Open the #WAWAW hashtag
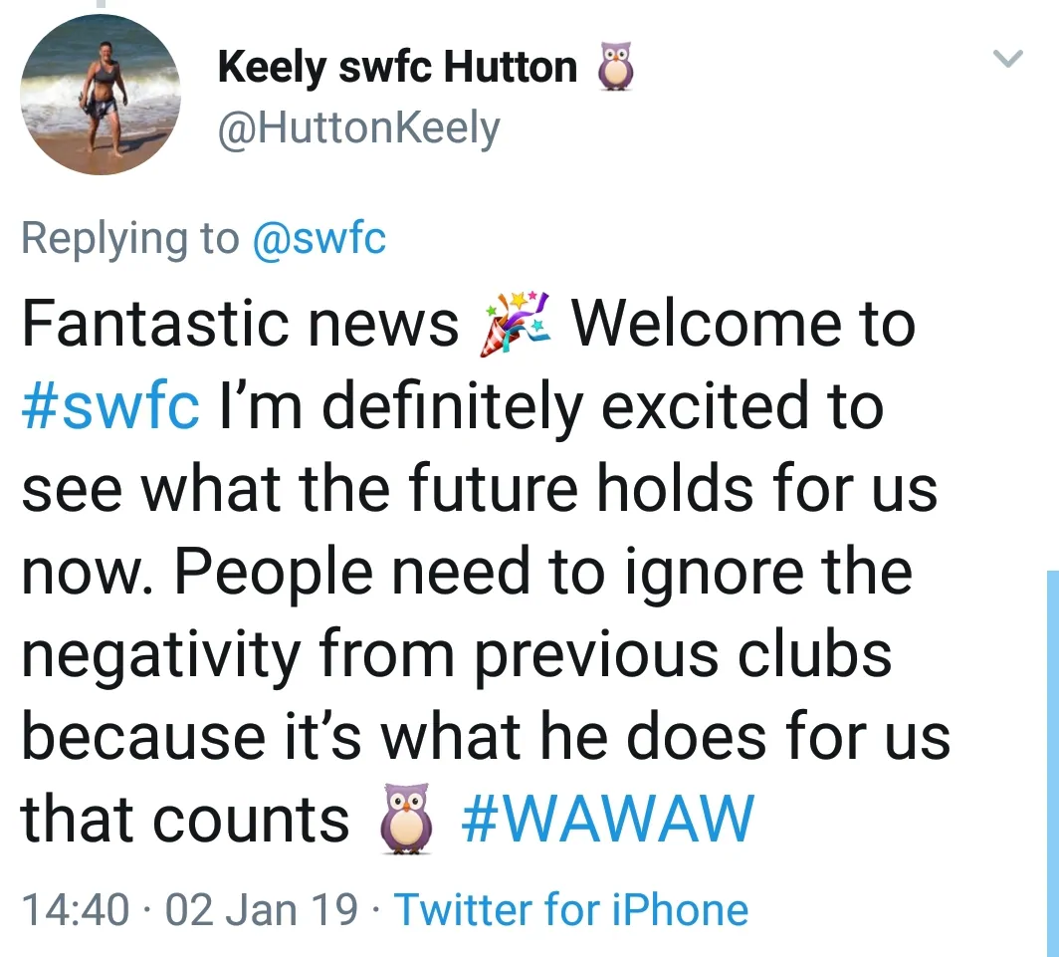Screen dimensions: 1059x957 pyautogui.click(x=608, y=821)
